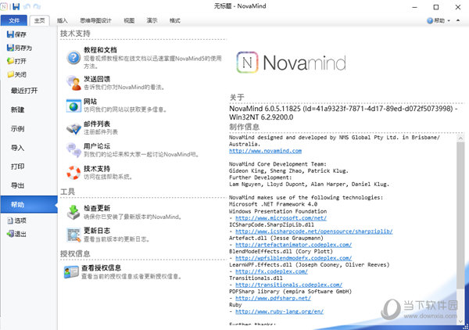469x330 pixels.
Task: Click the credits panel scrollbar thumb
Action: 460,215
